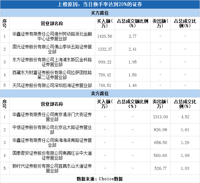
Task: Click 营业部名称 header in buyer table
Action: [x=52, y=24]
